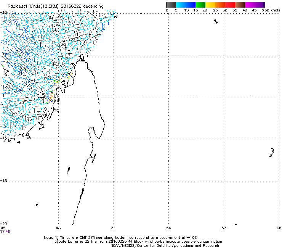This screenshot has height=248, width=282.
Task: Click the magenta 40-45 knots color segment
Action: (x=250, y=5)
